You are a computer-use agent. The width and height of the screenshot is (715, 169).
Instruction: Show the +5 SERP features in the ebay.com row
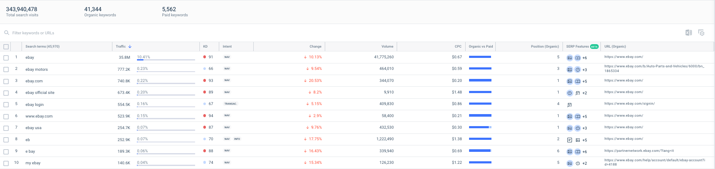tap(584, 81)
